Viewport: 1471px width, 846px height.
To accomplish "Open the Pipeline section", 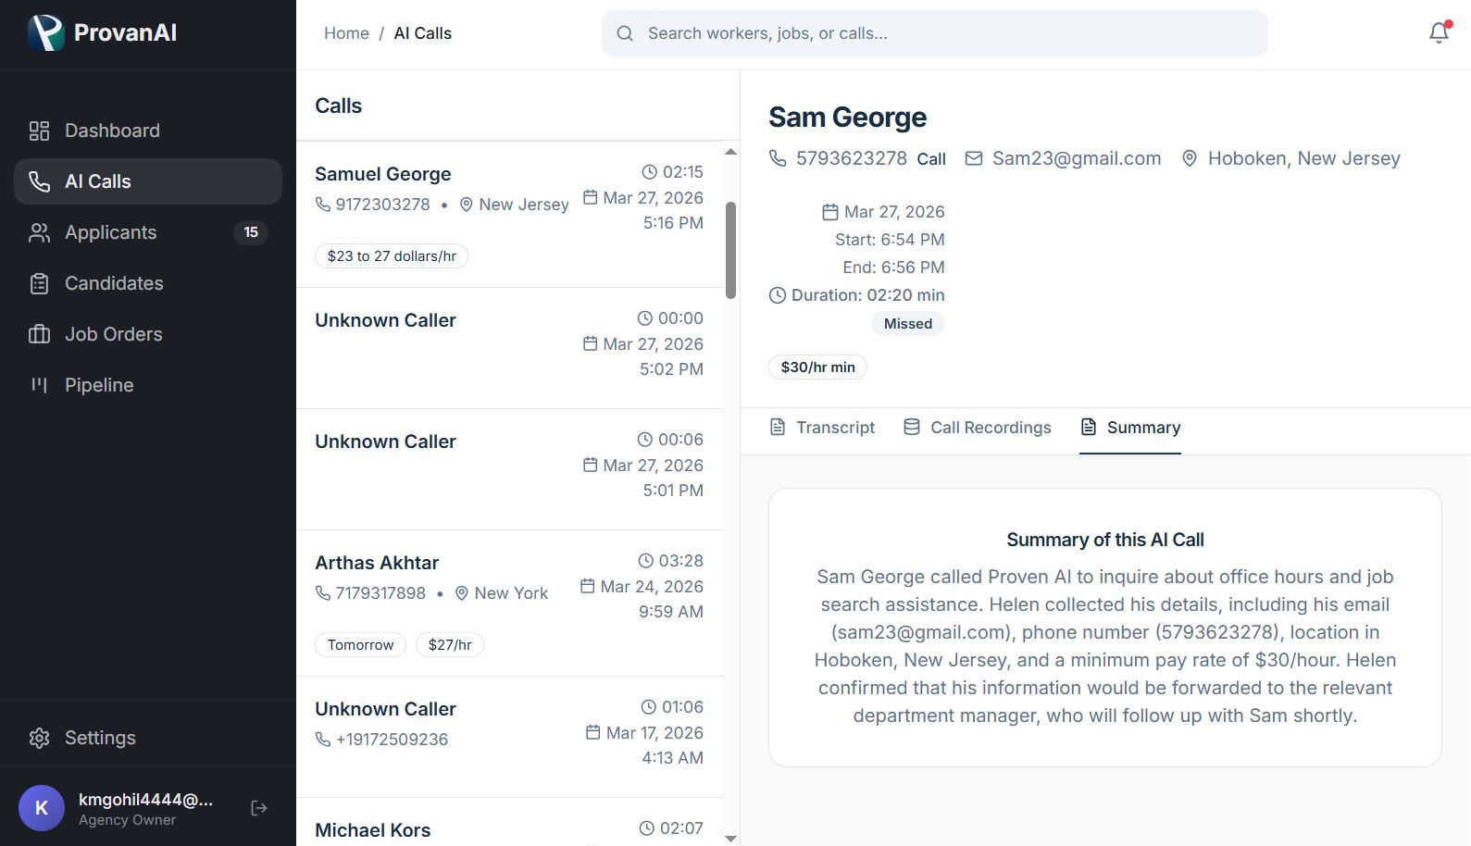I will point(99,385).
